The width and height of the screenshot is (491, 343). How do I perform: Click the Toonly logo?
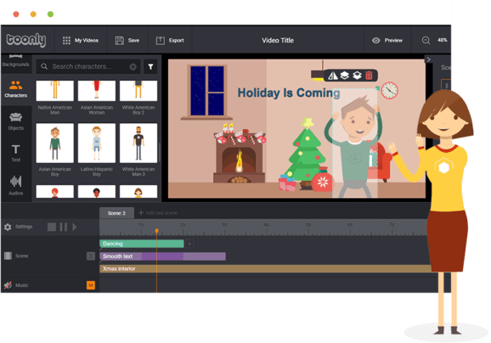pyautogui.click(x=26, y=40)
